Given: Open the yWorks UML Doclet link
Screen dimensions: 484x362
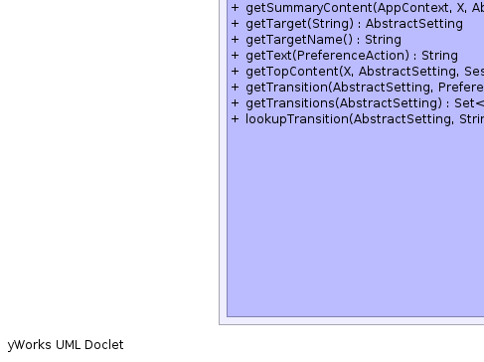Looking at the screenshot, I should tap(66, 345).
